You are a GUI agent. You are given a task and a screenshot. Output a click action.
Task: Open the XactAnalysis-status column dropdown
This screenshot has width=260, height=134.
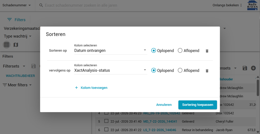(111, 70)
